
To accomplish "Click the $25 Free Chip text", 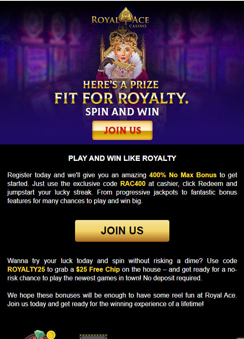I will [x=98, y=269].
